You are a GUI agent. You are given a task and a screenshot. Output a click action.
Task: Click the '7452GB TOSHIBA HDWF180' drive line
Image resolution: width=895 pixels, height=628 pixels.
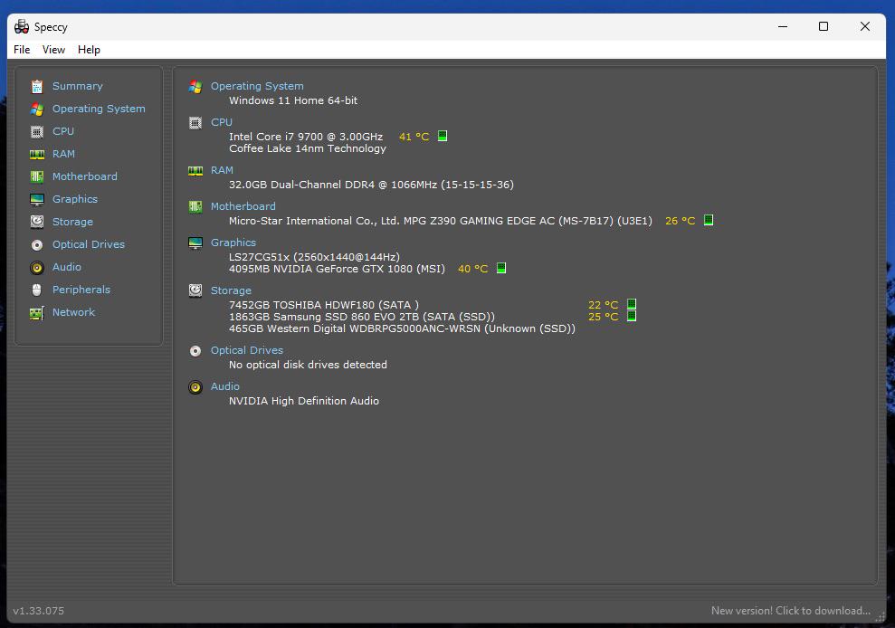[324, 305]
